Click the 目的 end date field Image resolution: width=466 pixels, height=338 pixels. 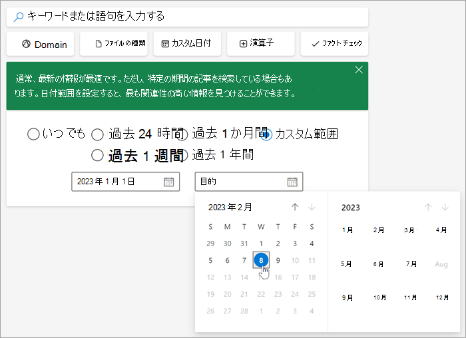click(x=249, y=182)
